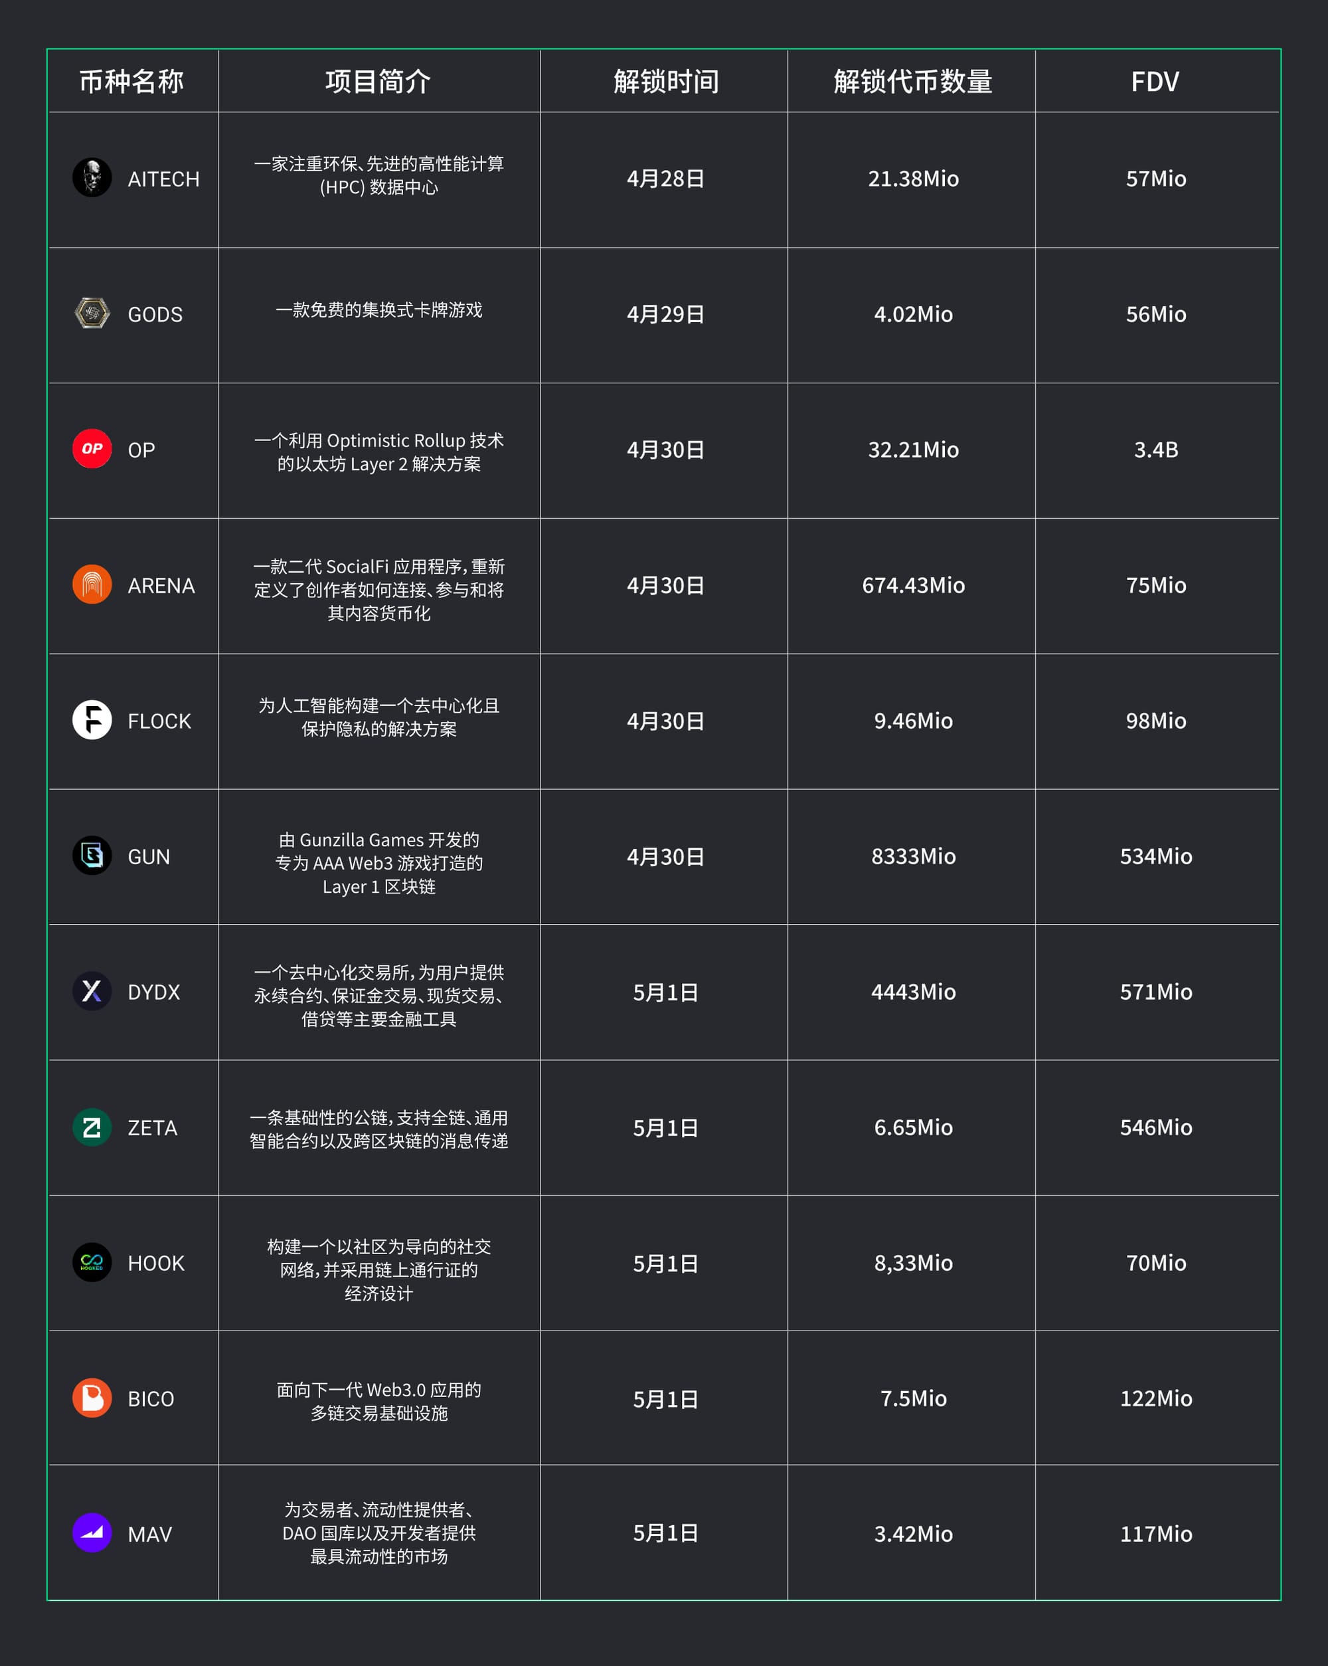The width and height of the screenshot is (1328, 1666).
Task: Click the 币种名称 column header
Action: point(132,81)
